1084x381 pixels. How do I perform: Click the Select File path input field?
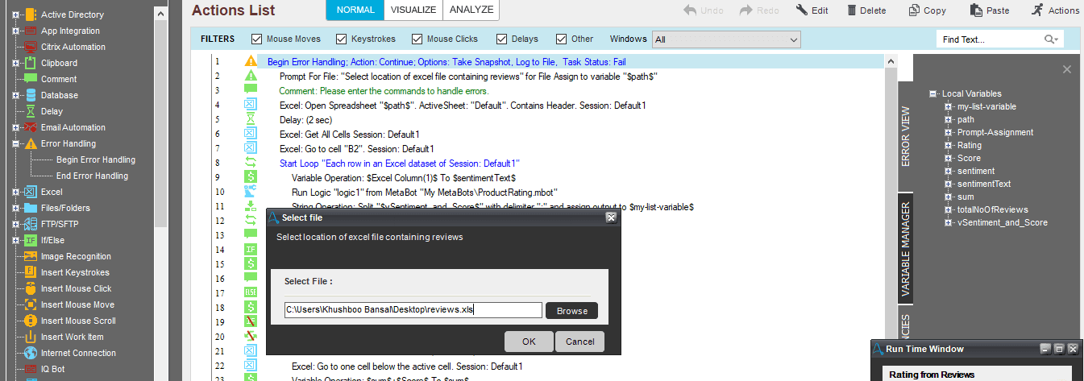413,311
